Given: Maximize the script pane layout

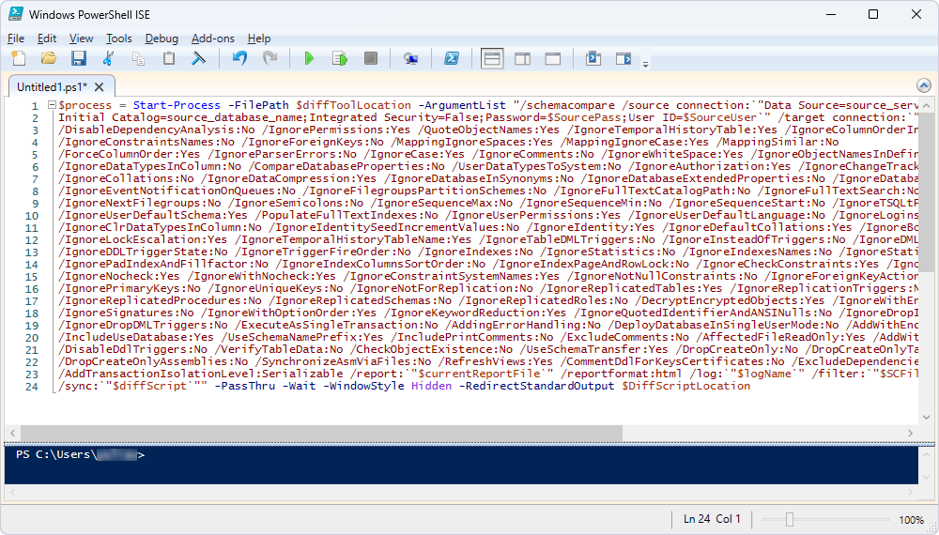Looking at the screenshot, I should click(x=553, y=58).
